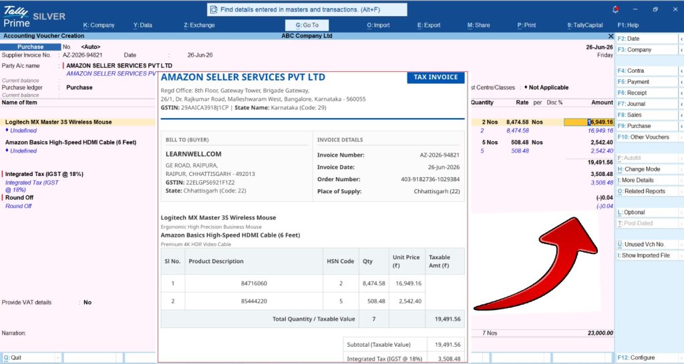Click Q: Quit button
This screenshot has width=684, height=364.
tap(31, 357)
